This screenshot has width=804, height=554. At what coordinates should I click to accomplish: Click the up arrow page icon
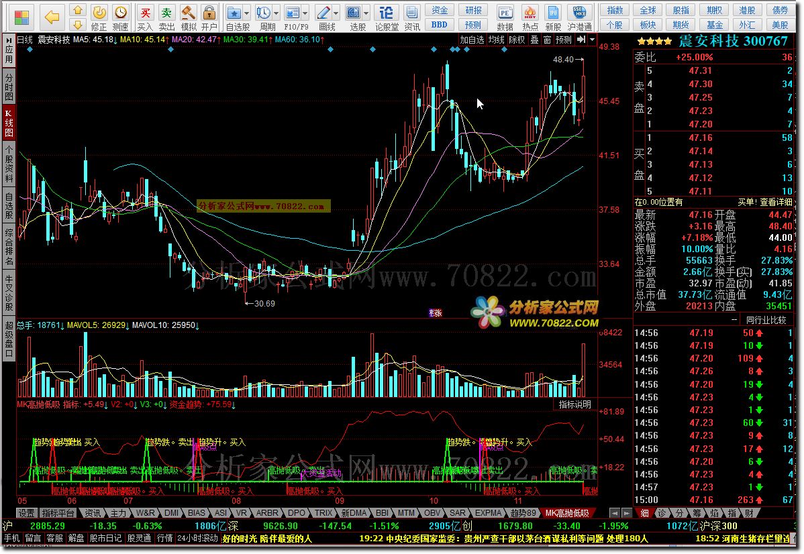point(77,10)
